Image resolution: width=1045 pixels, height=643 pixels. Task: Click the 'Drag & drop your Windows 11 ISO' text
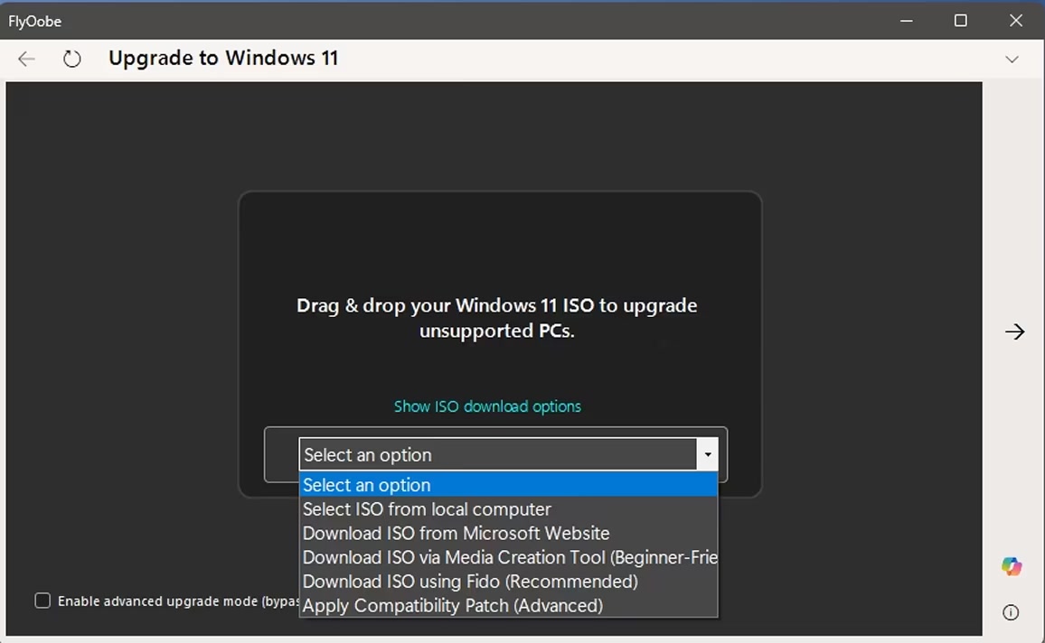pos(496,318)
